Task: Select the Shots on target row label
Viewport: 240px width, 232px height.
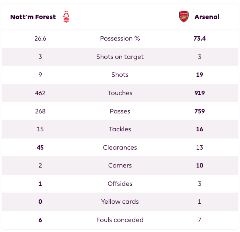Action: [120, 57]
